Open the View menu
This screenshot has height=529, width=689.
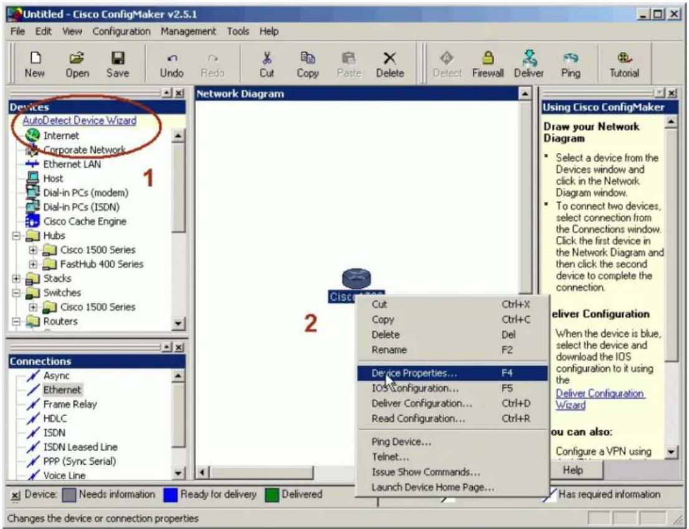click(x=72, y=31)
